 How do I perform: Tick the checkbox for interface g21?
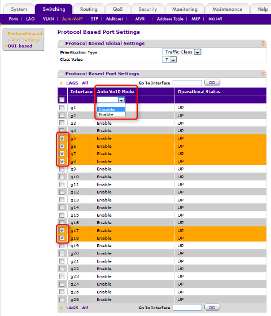pos(62,261)
